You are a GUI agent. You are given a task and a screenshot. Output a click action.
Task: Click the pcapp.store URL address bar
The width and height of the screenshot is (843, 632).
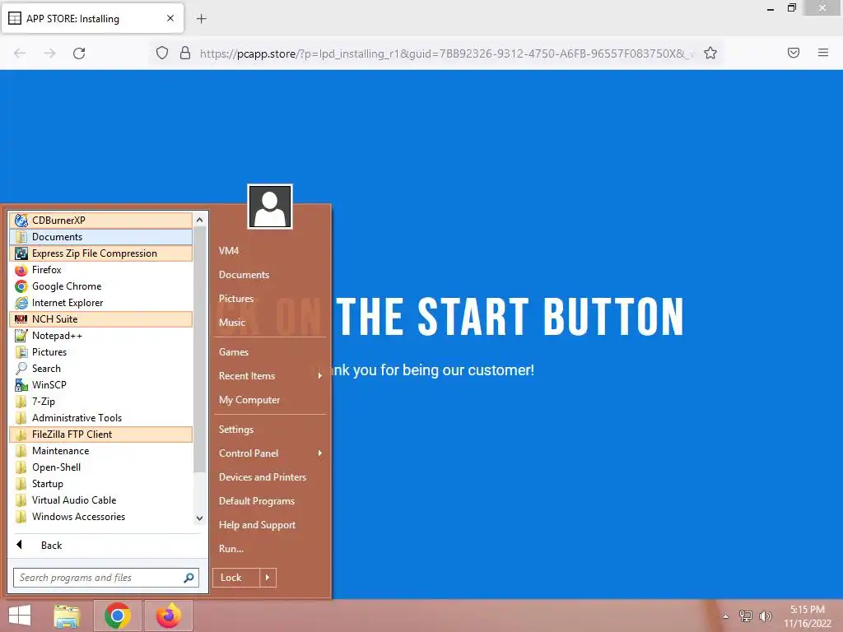coord(446,53)
